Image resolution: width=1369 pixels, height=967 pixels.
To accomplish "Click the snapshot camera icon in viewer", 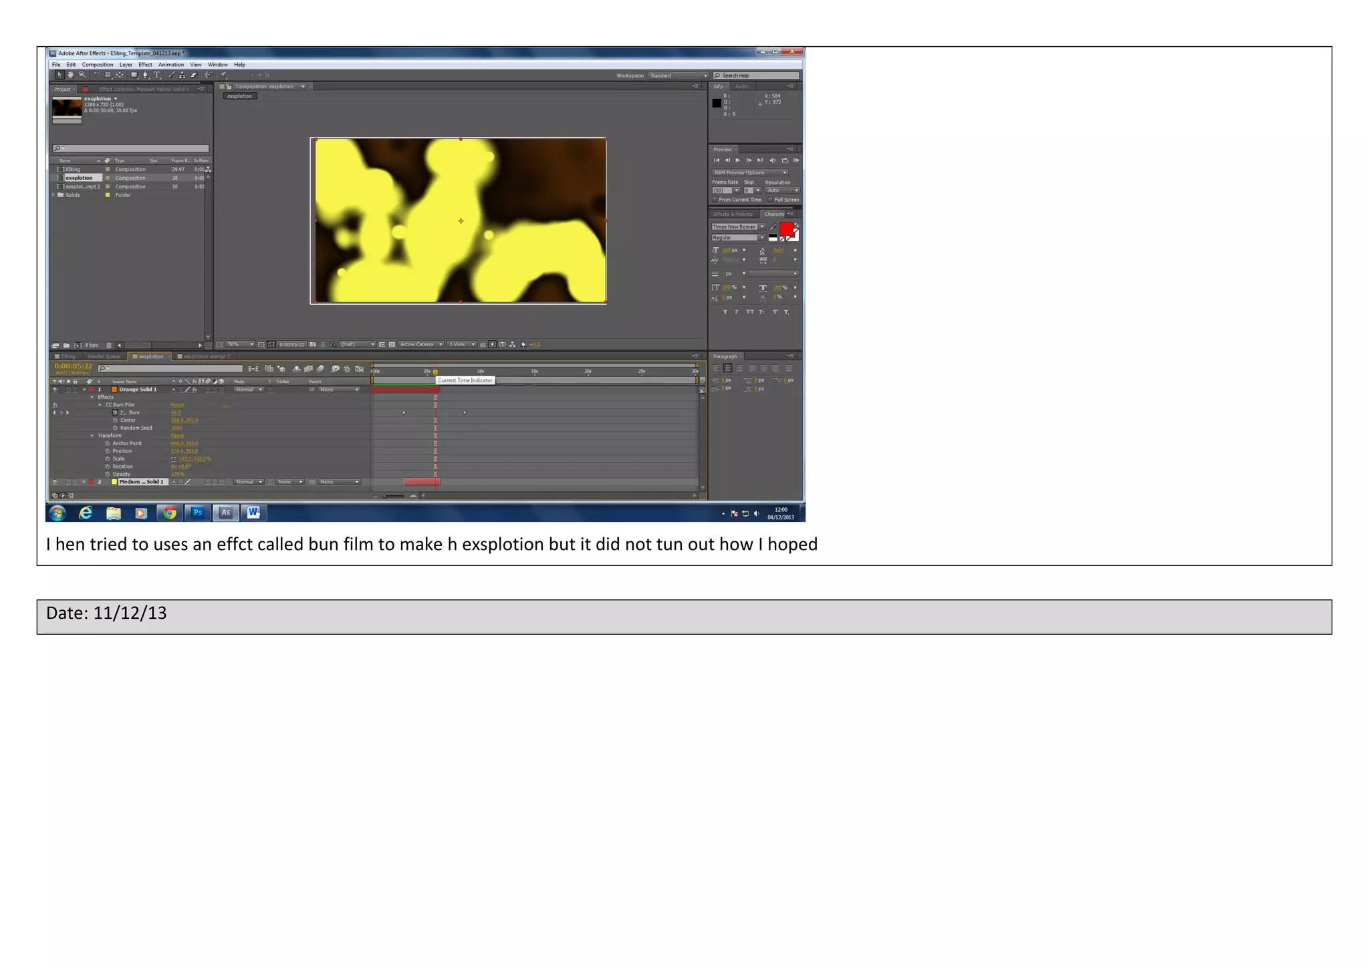I will point(312,345).
